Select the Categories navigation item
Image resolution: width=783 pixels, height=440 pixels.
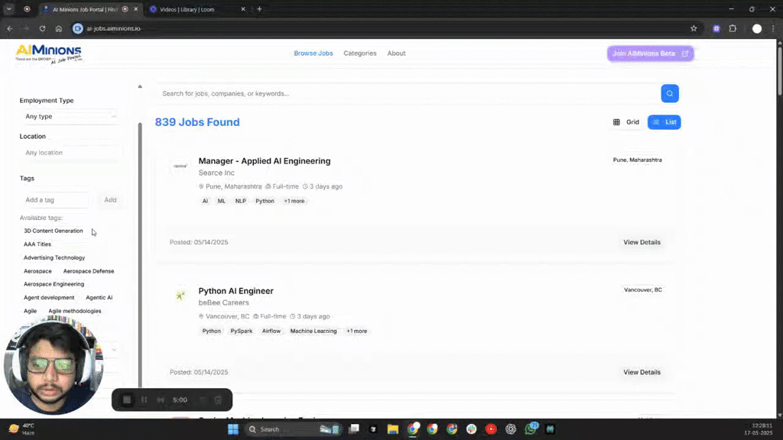[359, 53]
